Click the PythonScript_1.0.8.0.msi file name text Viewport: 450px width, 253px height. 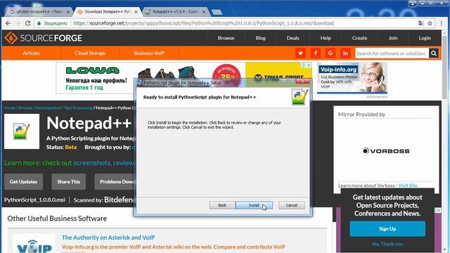[x=34, y=200]
